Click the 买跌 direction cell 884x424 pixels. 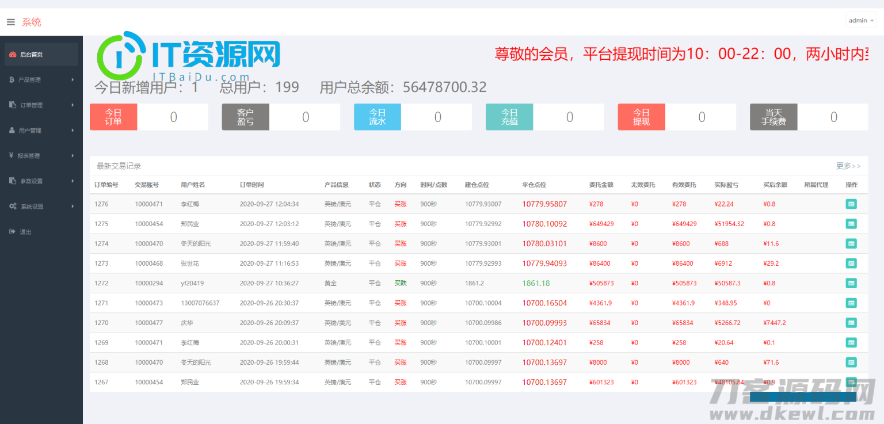(401, 283)
